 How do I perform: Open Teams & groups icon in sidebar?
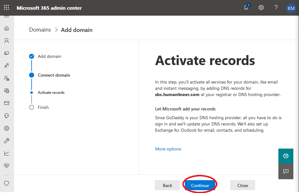click(7, 66)
